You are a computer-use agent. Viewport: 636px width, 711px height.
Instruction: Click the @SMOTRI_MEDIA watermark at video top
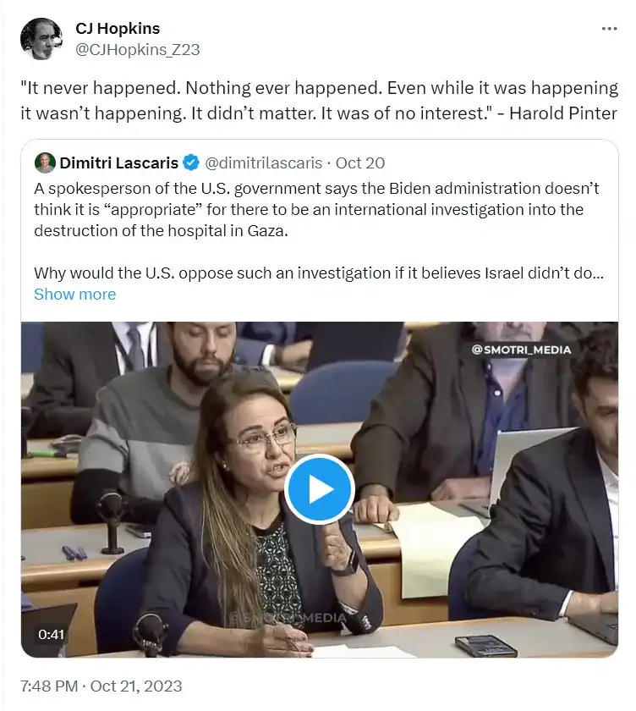coord(531,350)
